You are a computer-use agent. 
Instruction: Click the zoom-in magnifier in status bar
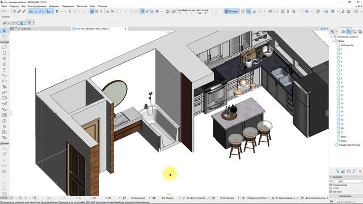[x=20, y=198]
